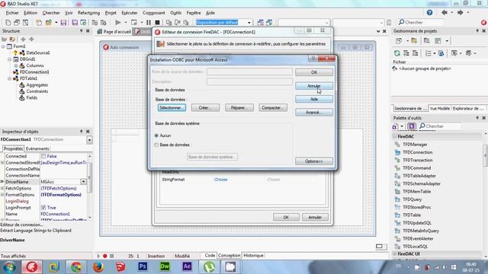The height and width of the screenshot is (274, 488).
Task: Expand the FetchOptions property
Action: (2, 188)
